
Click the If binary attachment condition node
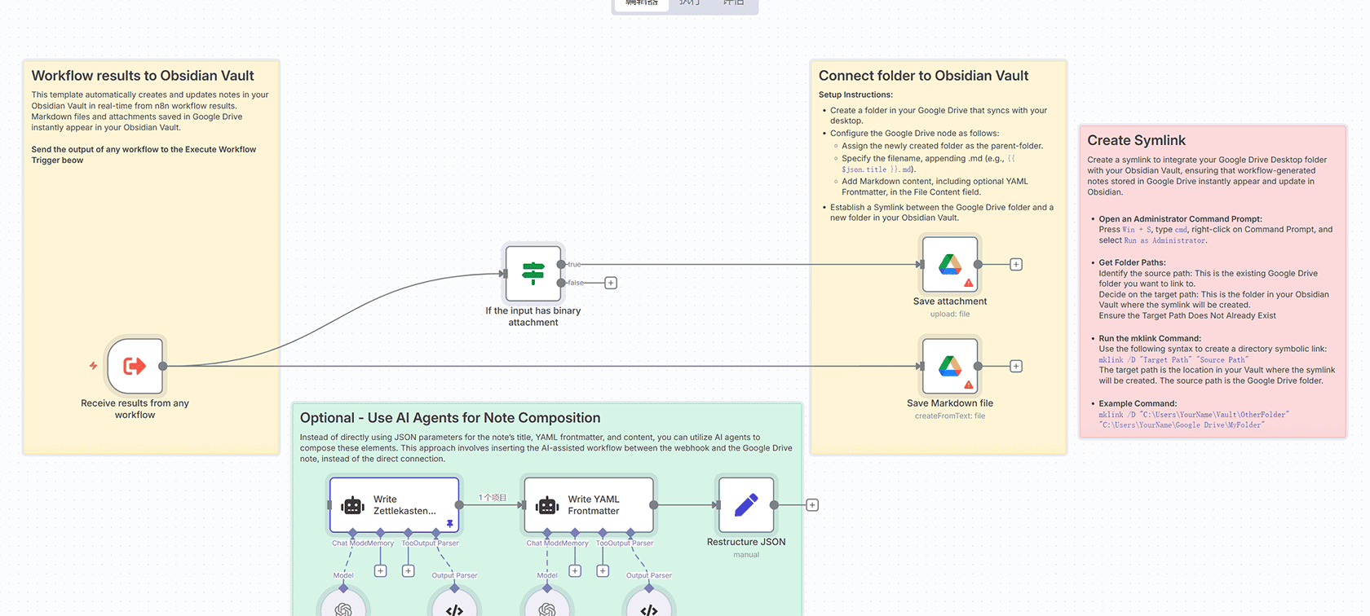[533, 274]
